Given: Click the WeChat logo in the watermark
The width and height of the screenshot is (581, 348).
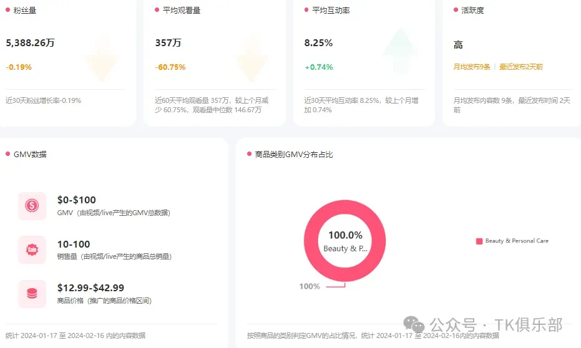Looking at the screenshot, I should 414,325.
